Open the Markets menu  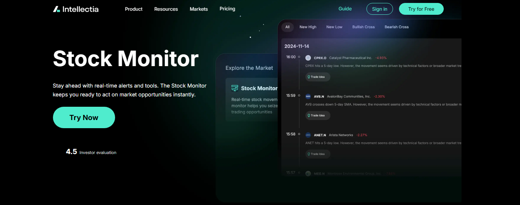tap(199, 9)
